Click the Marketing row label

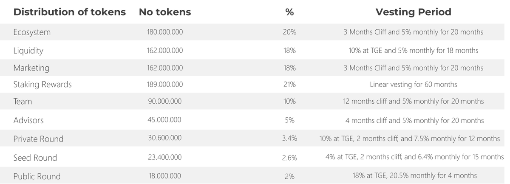[31, 68]
